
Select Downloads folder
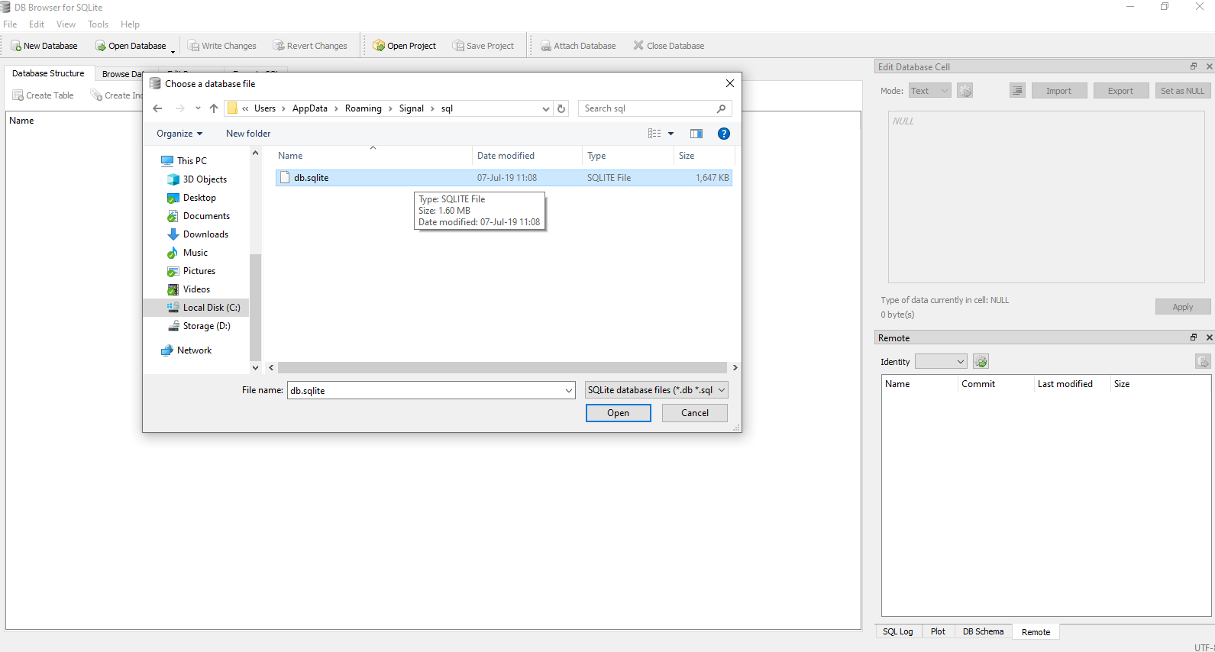pyautogui.click(x=205, y=234)
